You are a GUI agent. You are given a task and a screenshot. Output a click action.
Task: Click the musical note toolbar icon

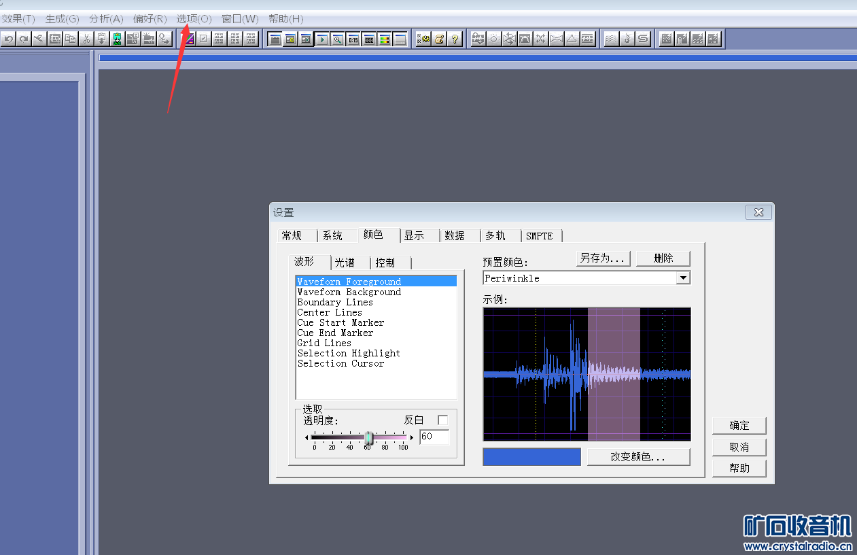[627, 39]
